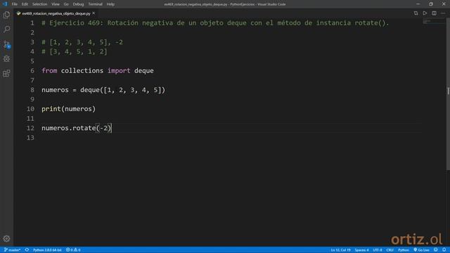
Task: Change CRLF end of line sequence
Action: coord(390,250)
